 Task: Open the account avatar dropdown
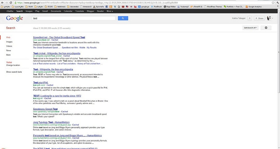pyautogui.click(x=270, y=18)
